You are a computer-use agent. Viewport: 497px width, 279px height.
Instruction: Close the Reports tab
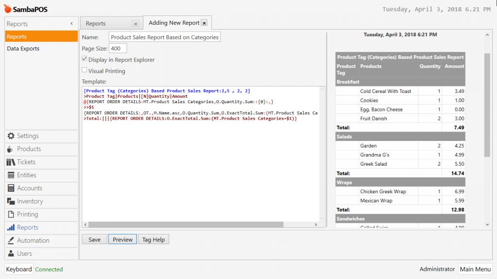click(x=136, y=24)
